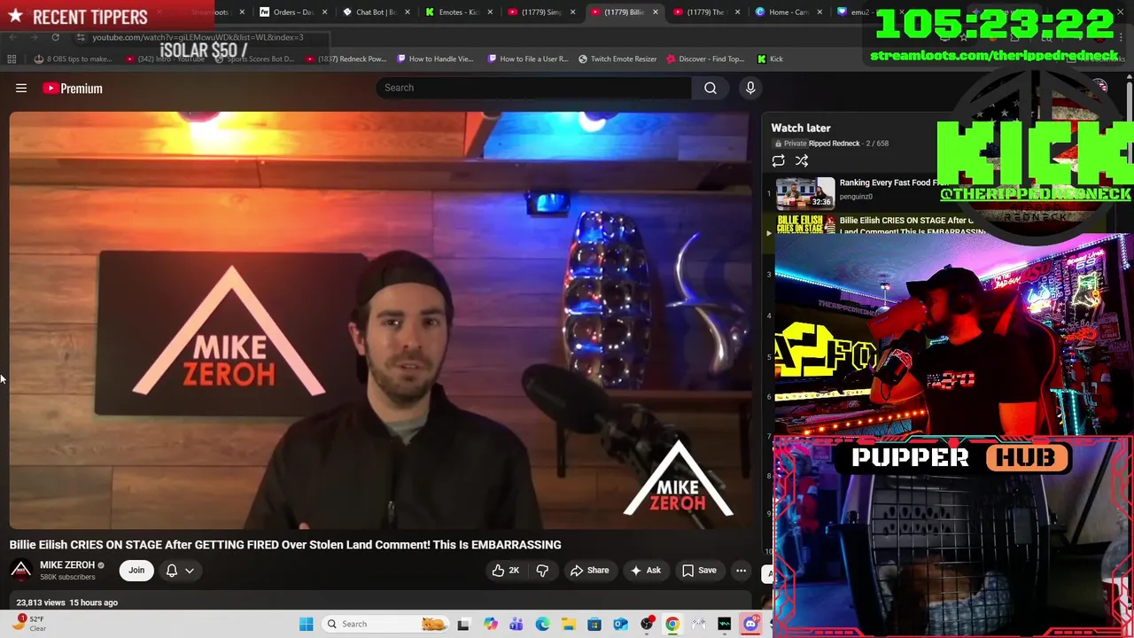Image resolution: width=1134 pixels, height=638 pixels.
Task: Expand notification bell dropdown for MIKE ZEROH
Action: tap(180, 571)
